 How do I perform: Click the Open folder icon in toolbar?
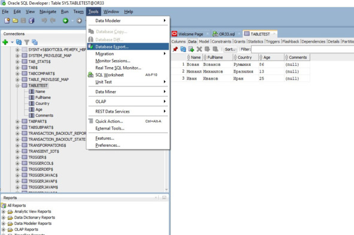(x=15, y=20)
